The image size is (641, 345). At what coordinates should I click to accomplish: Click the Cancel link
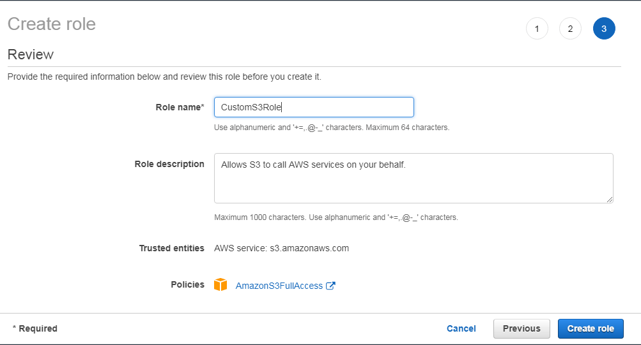(x=461, y=328)
